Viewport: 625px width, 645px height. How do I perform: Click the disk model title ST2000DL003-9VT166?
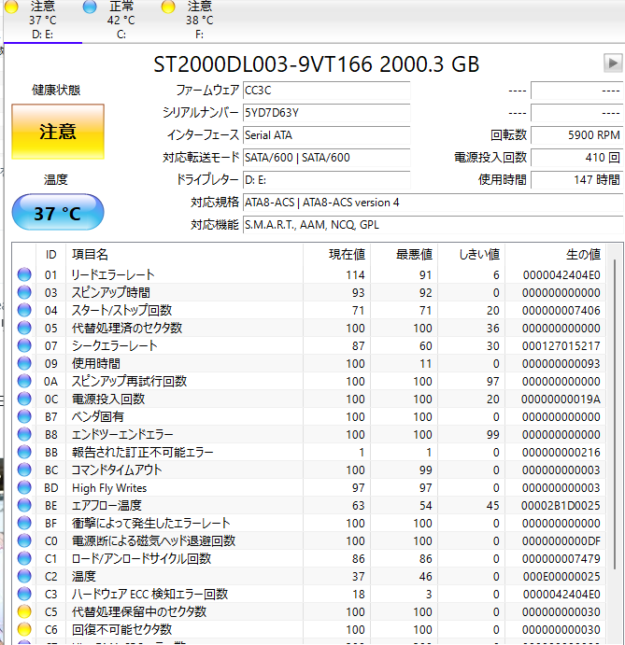pos(263,64)
